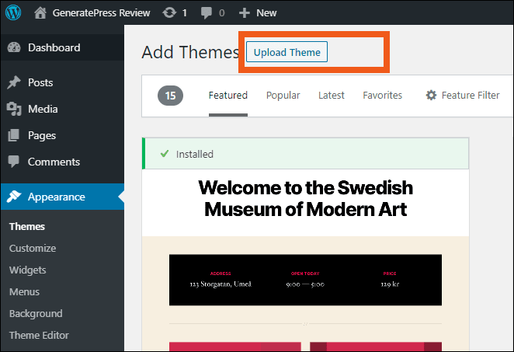Go to the Media library menu

(43, 109)
